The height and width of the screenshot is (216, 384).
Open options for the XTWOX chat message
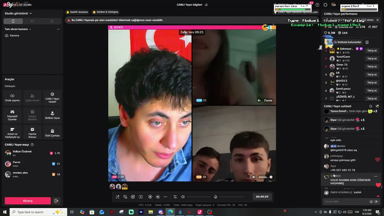tap(376, 176)
